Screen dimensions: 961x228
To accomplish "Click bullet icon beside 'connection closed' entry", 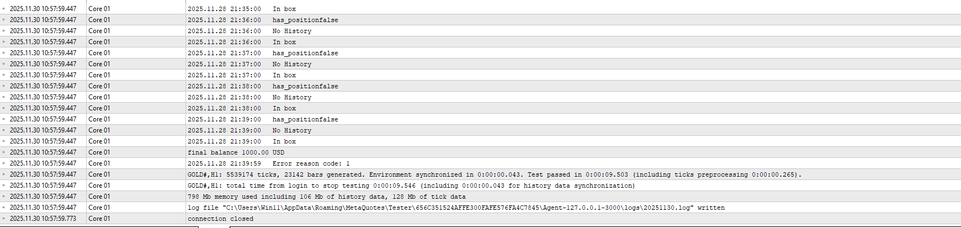I will (x=3, y=219).
